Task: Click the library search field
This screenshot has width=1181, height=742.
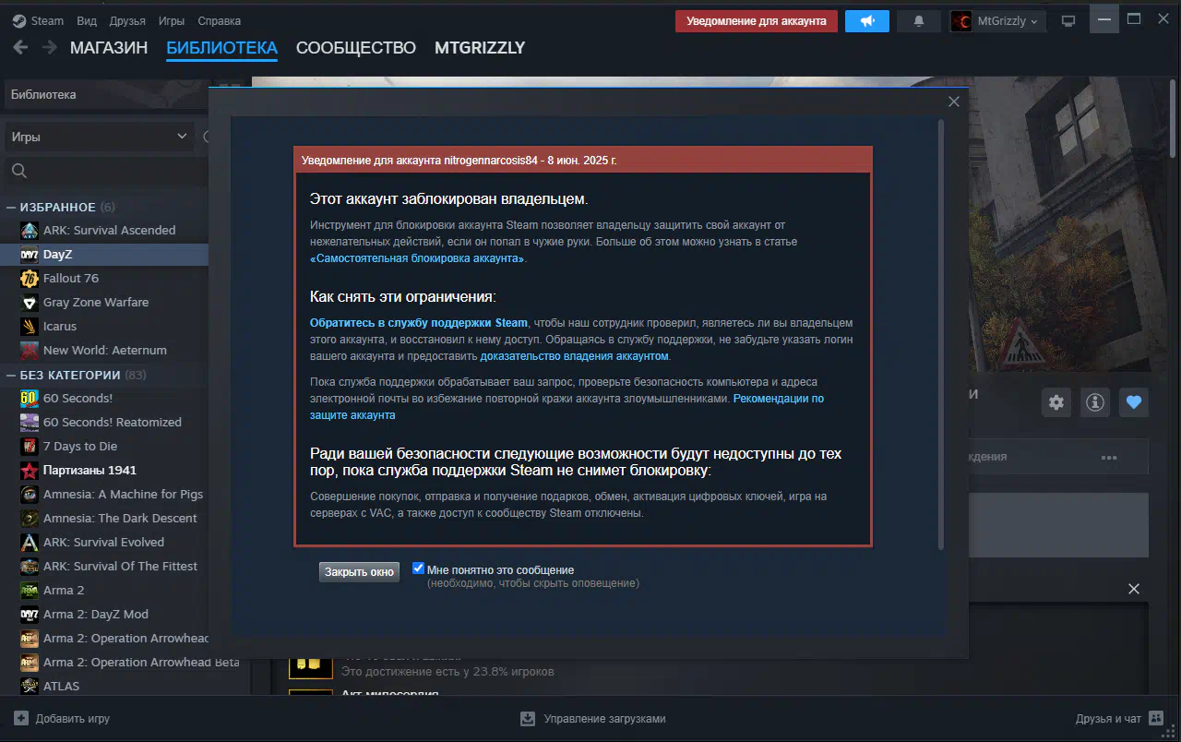Action: click(x=107, y=171)
